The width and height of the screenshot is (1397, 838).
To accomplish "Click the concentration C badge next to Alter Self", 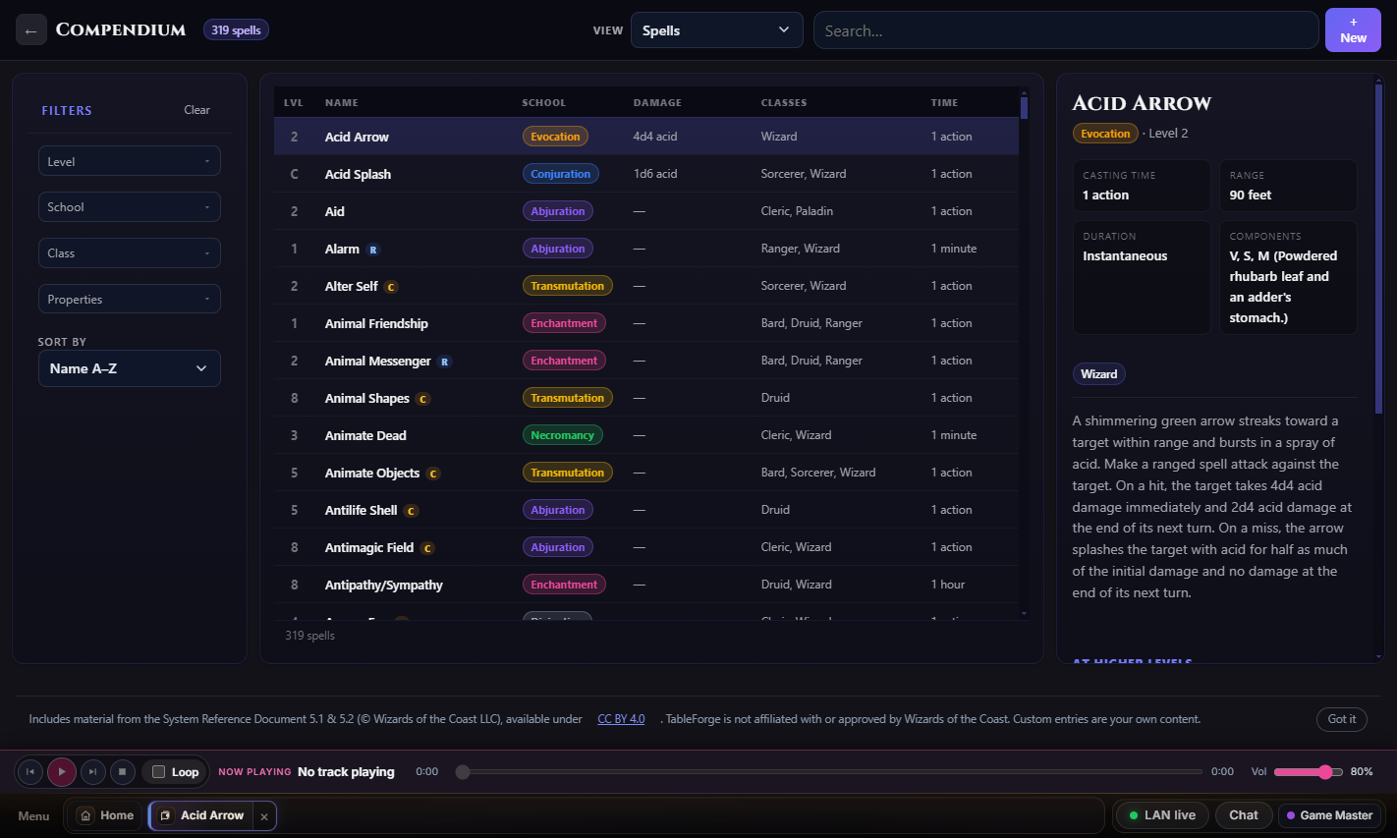I will (x=391, y=287).
